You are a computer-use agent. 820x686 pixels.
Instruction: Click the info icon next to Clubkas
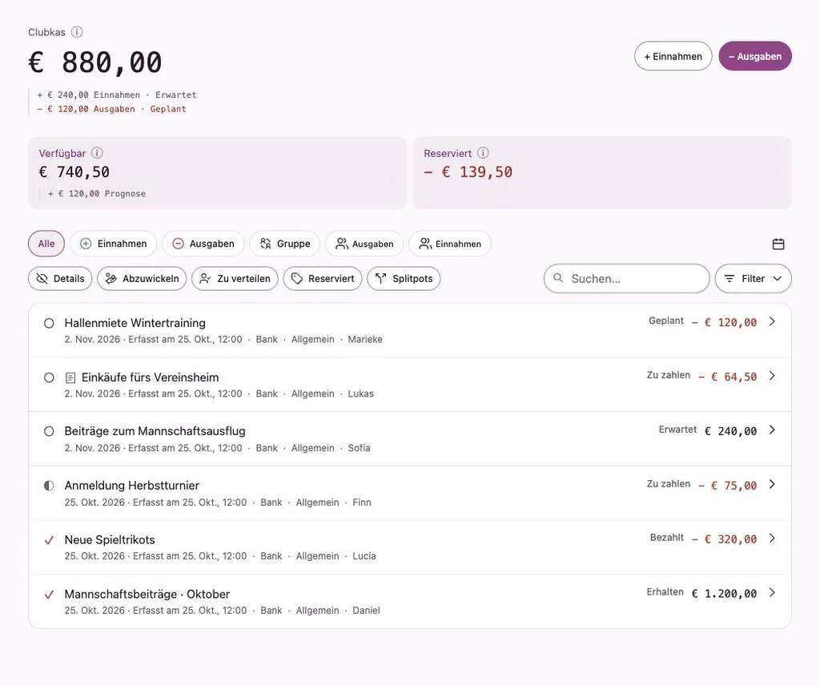[x=77, y=32]
